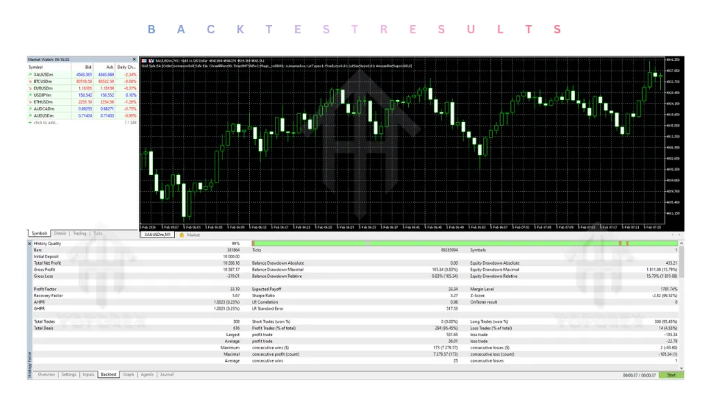This screenshot has height=400, width=711.
Task: Switch to tester Overview tab
Action: tap(47, 374)
